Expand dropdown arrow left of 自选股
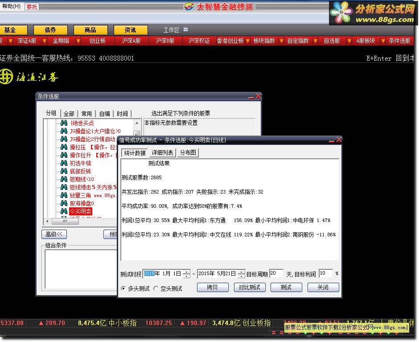 click(x=315, y=41)
